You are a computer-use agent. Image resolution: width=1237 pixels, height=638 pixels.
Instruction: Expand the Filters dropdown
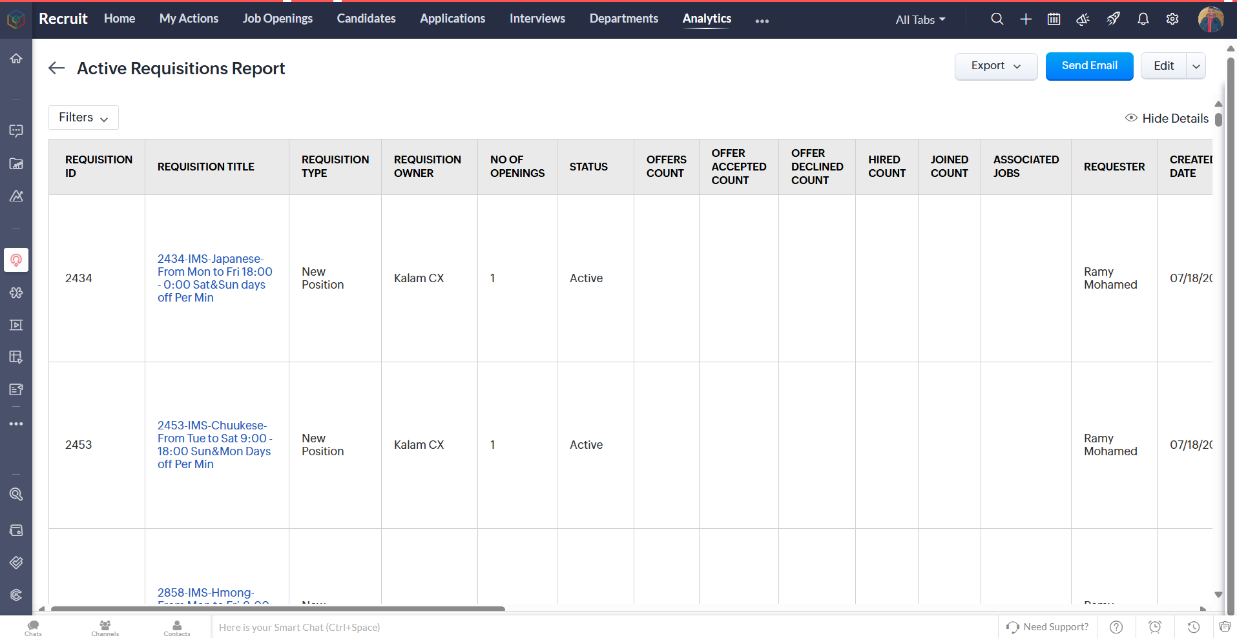83,118
